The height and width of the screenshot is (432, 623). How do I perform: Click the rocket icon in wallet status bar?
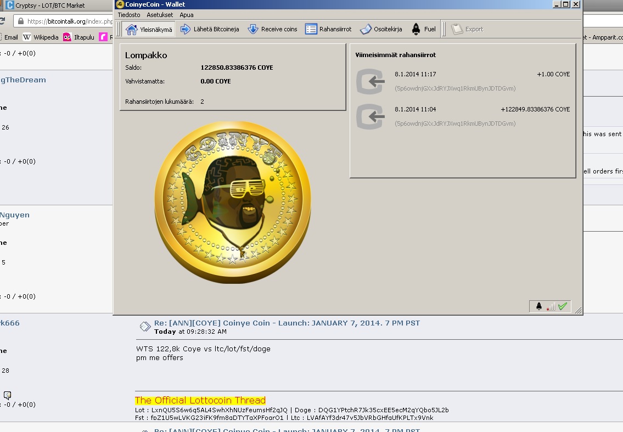(x=539, y=306)
